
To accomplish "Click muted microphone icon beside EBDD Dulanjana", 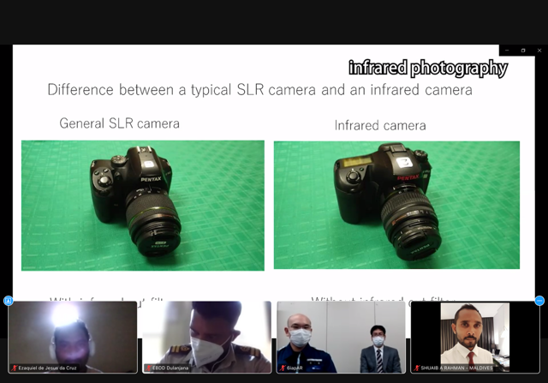I will coord(148,368).
